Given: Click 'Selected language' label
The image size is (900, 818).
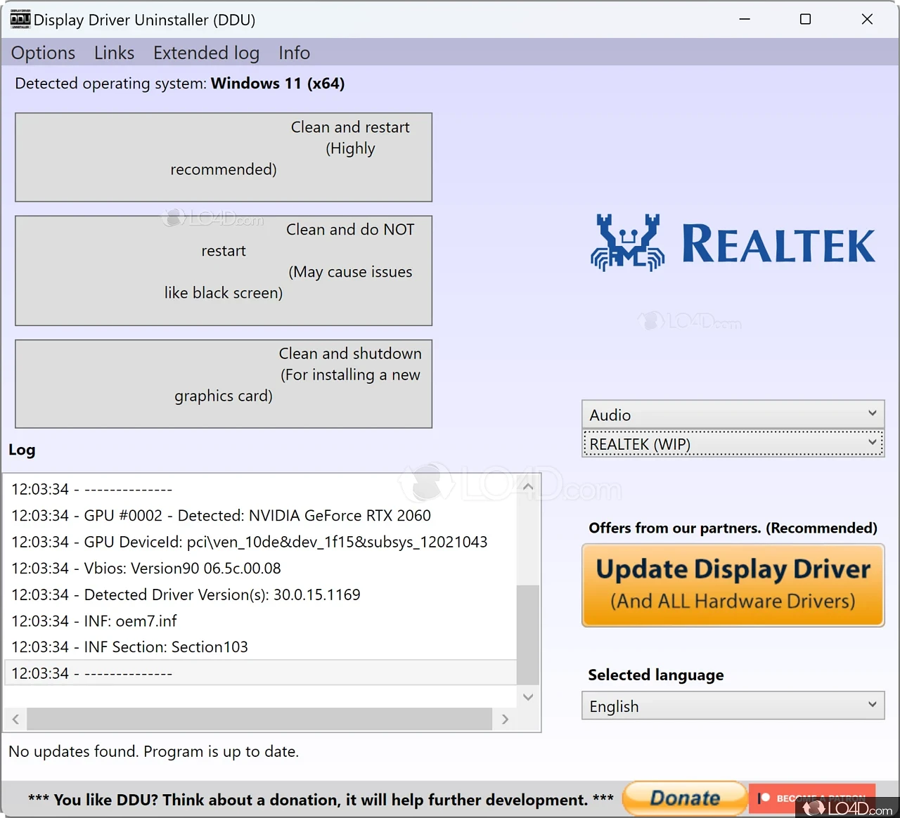Looking at the screenshot, I should tap(655, 675).
